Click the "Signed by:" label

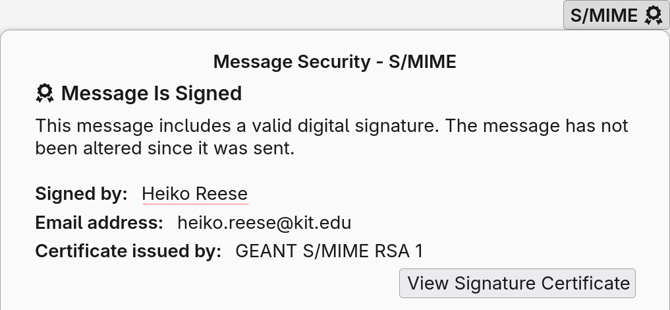(81, 194)
